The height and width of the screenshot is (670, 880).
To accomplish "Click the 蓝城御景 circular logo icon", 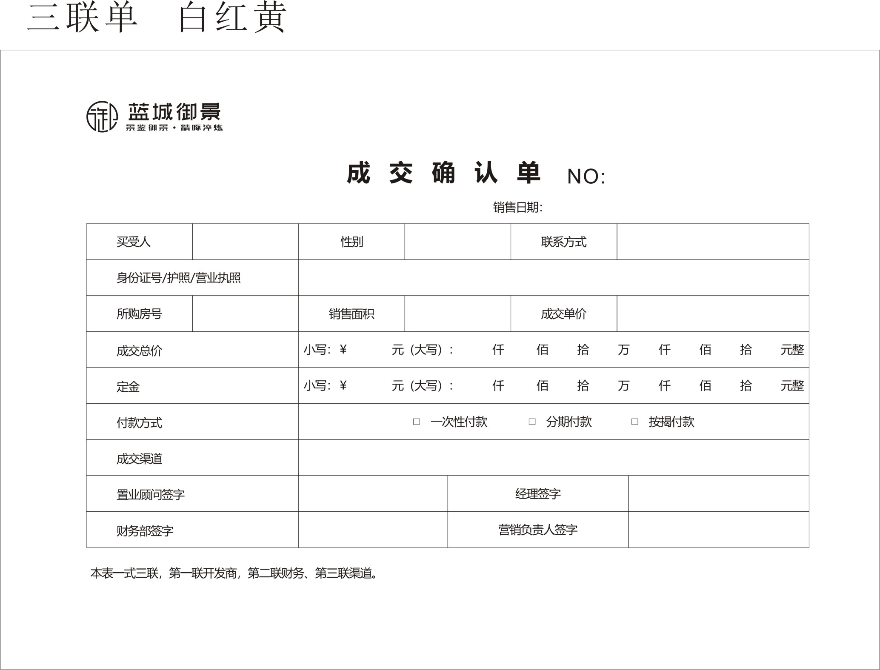I will [x=102, y=117].
